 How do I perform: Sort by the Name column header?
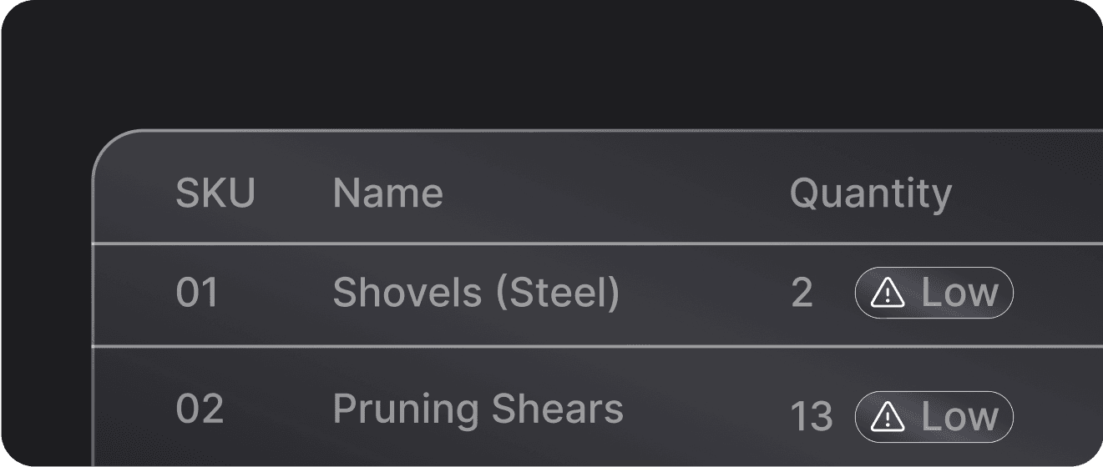pyautogui.click(x=387, y=193)
